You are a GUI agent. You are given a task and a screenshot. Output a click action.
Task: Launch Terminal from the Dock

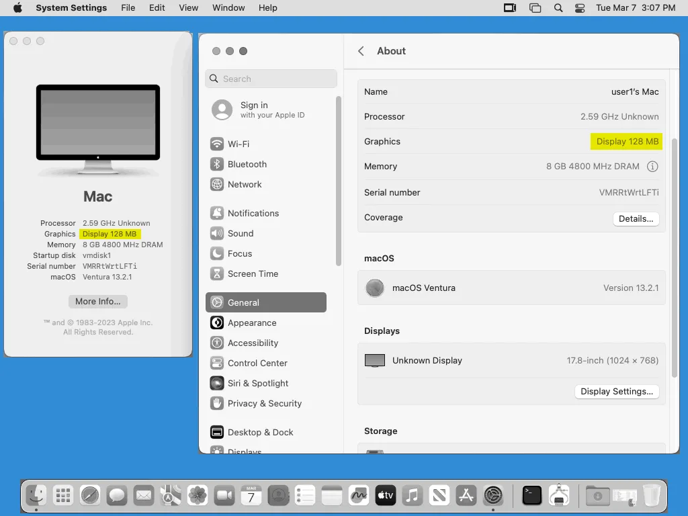tap(531, 496)
